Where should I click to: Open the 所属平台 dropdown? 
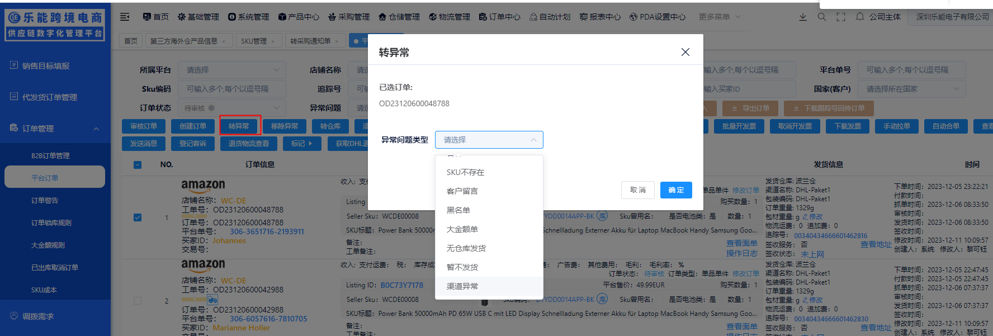click(232, 70)
